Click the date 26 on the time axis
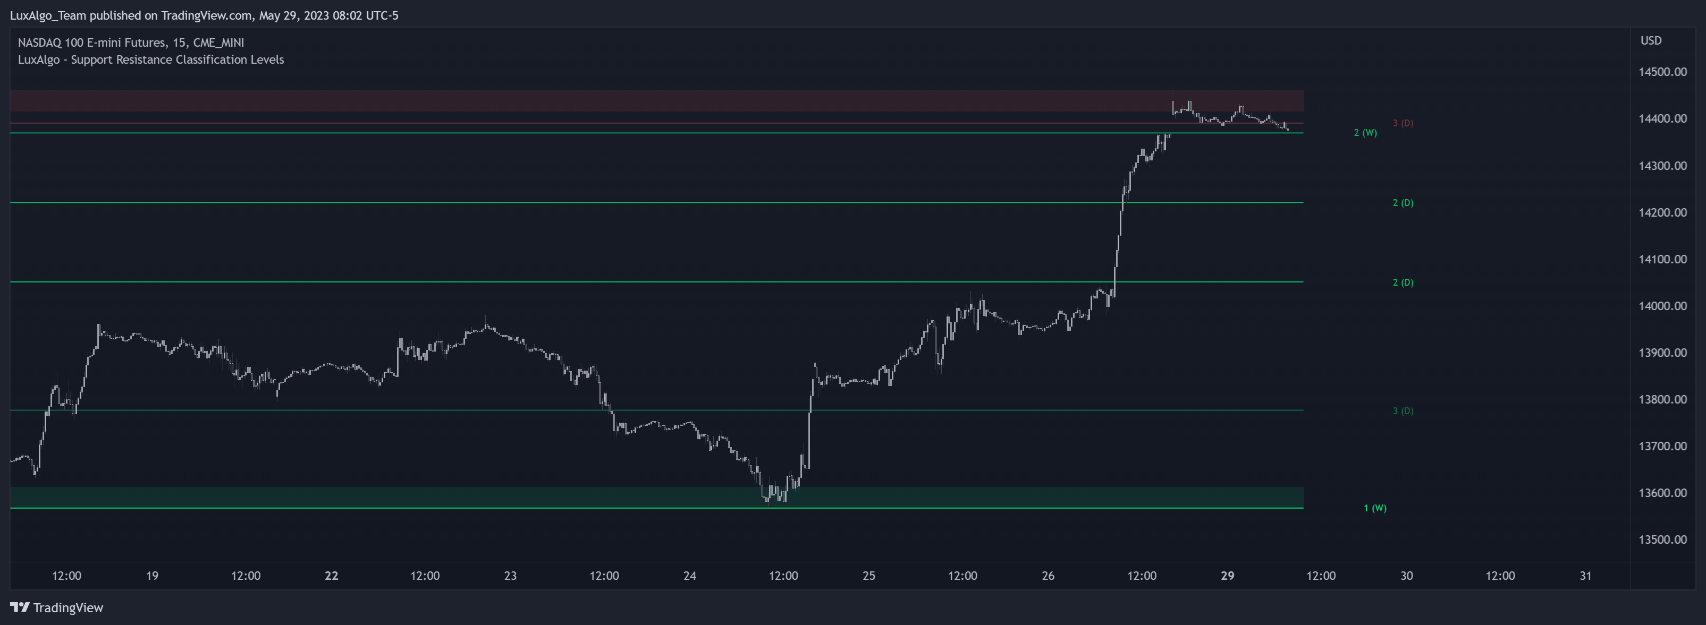This screenshot has width=1706, height=625. point(1048,576)
